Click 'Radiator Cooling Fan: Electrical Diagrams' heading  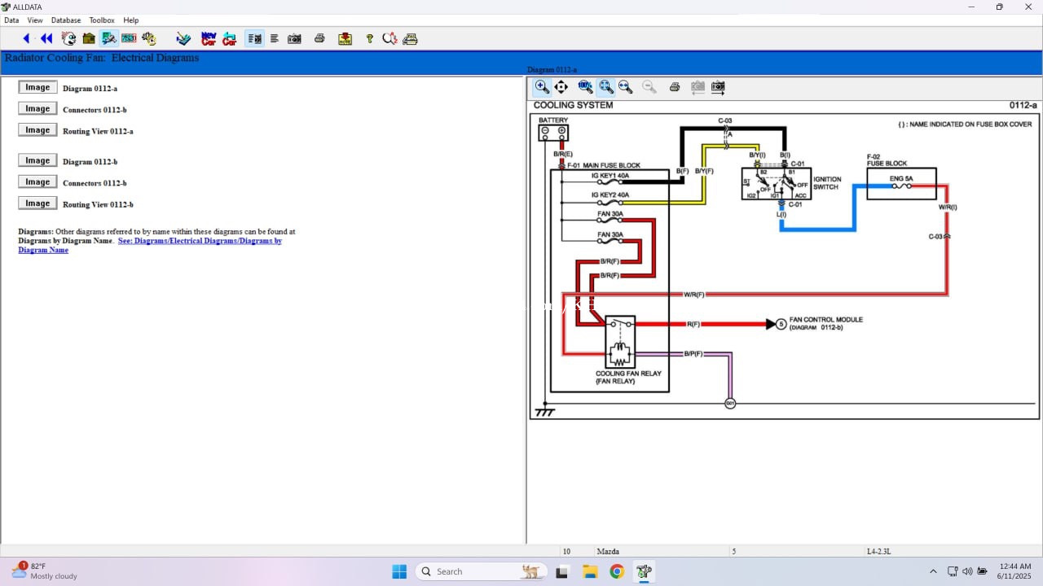[102, 58]
